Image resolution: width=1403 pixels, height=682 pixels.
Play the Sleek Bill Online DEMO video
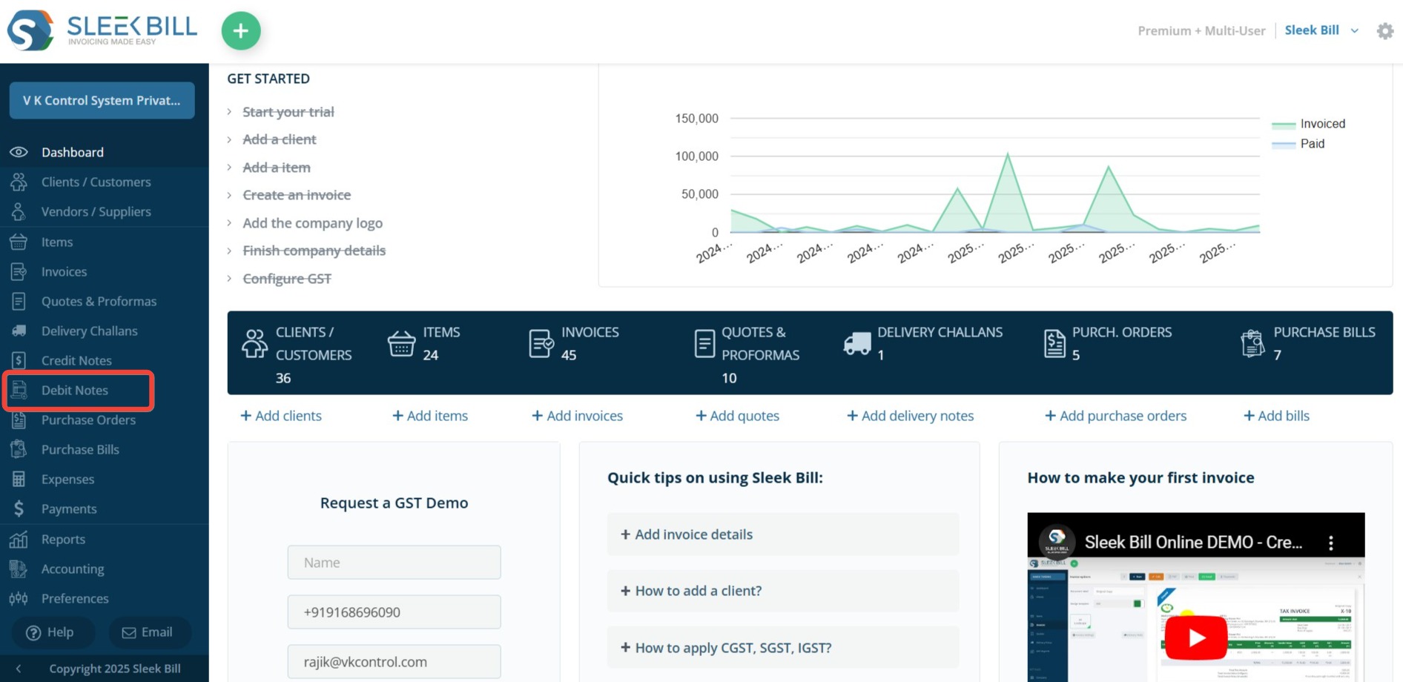pyautogui.click(x=1195, y=638)
